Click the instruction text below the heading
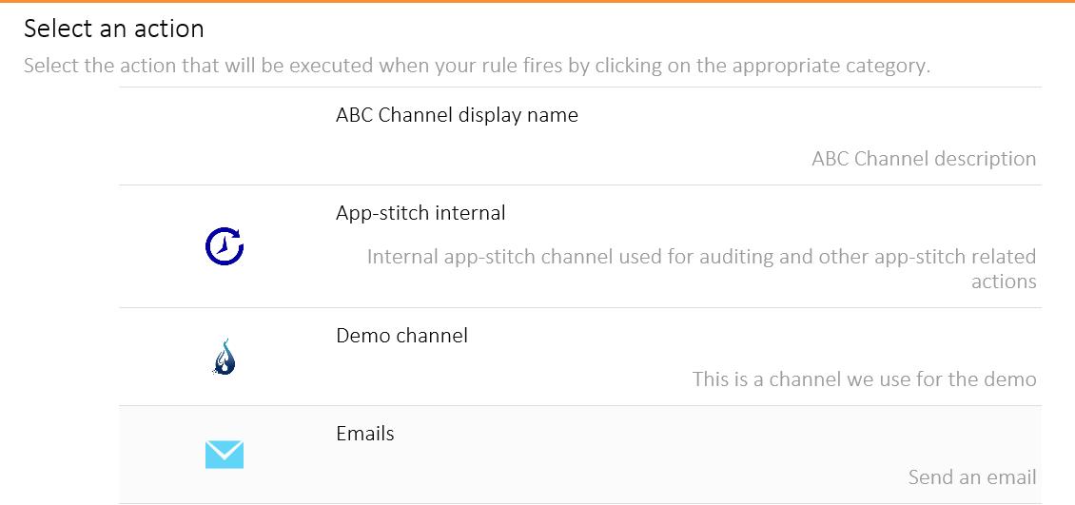Screen dimensions: 1075x505 coord(476,66)
